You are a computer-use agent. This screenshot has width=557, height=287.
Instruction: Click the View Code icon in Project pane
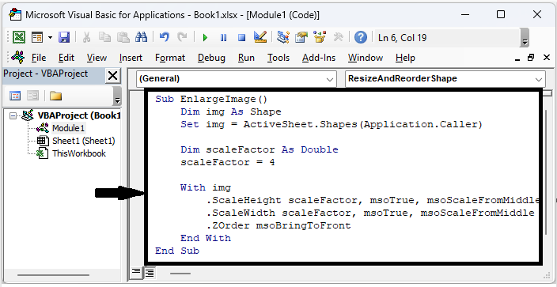pos(15,96)
